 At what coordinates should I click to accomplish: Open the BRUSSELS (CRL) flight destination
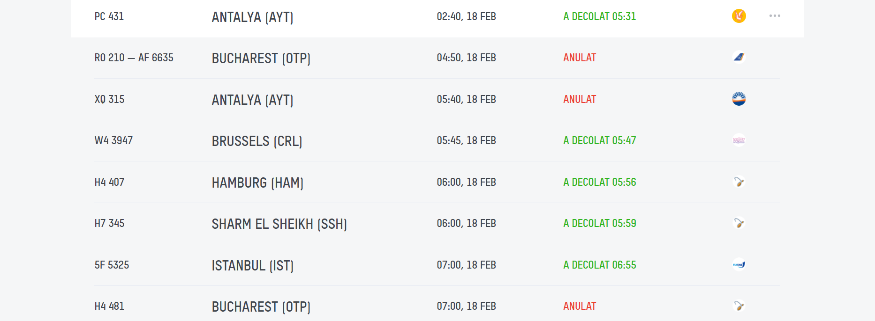click(256, 141)
